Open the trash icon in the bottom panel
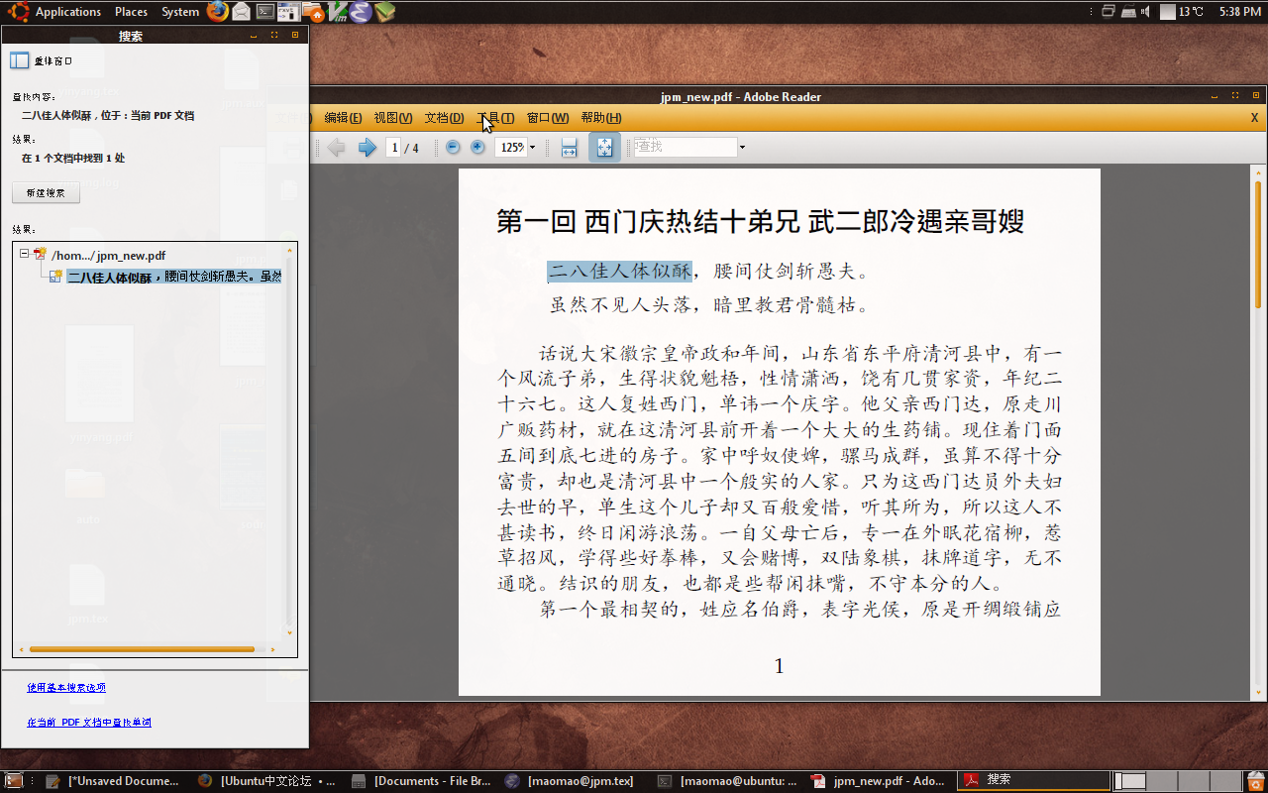 tap(1255, 781)
